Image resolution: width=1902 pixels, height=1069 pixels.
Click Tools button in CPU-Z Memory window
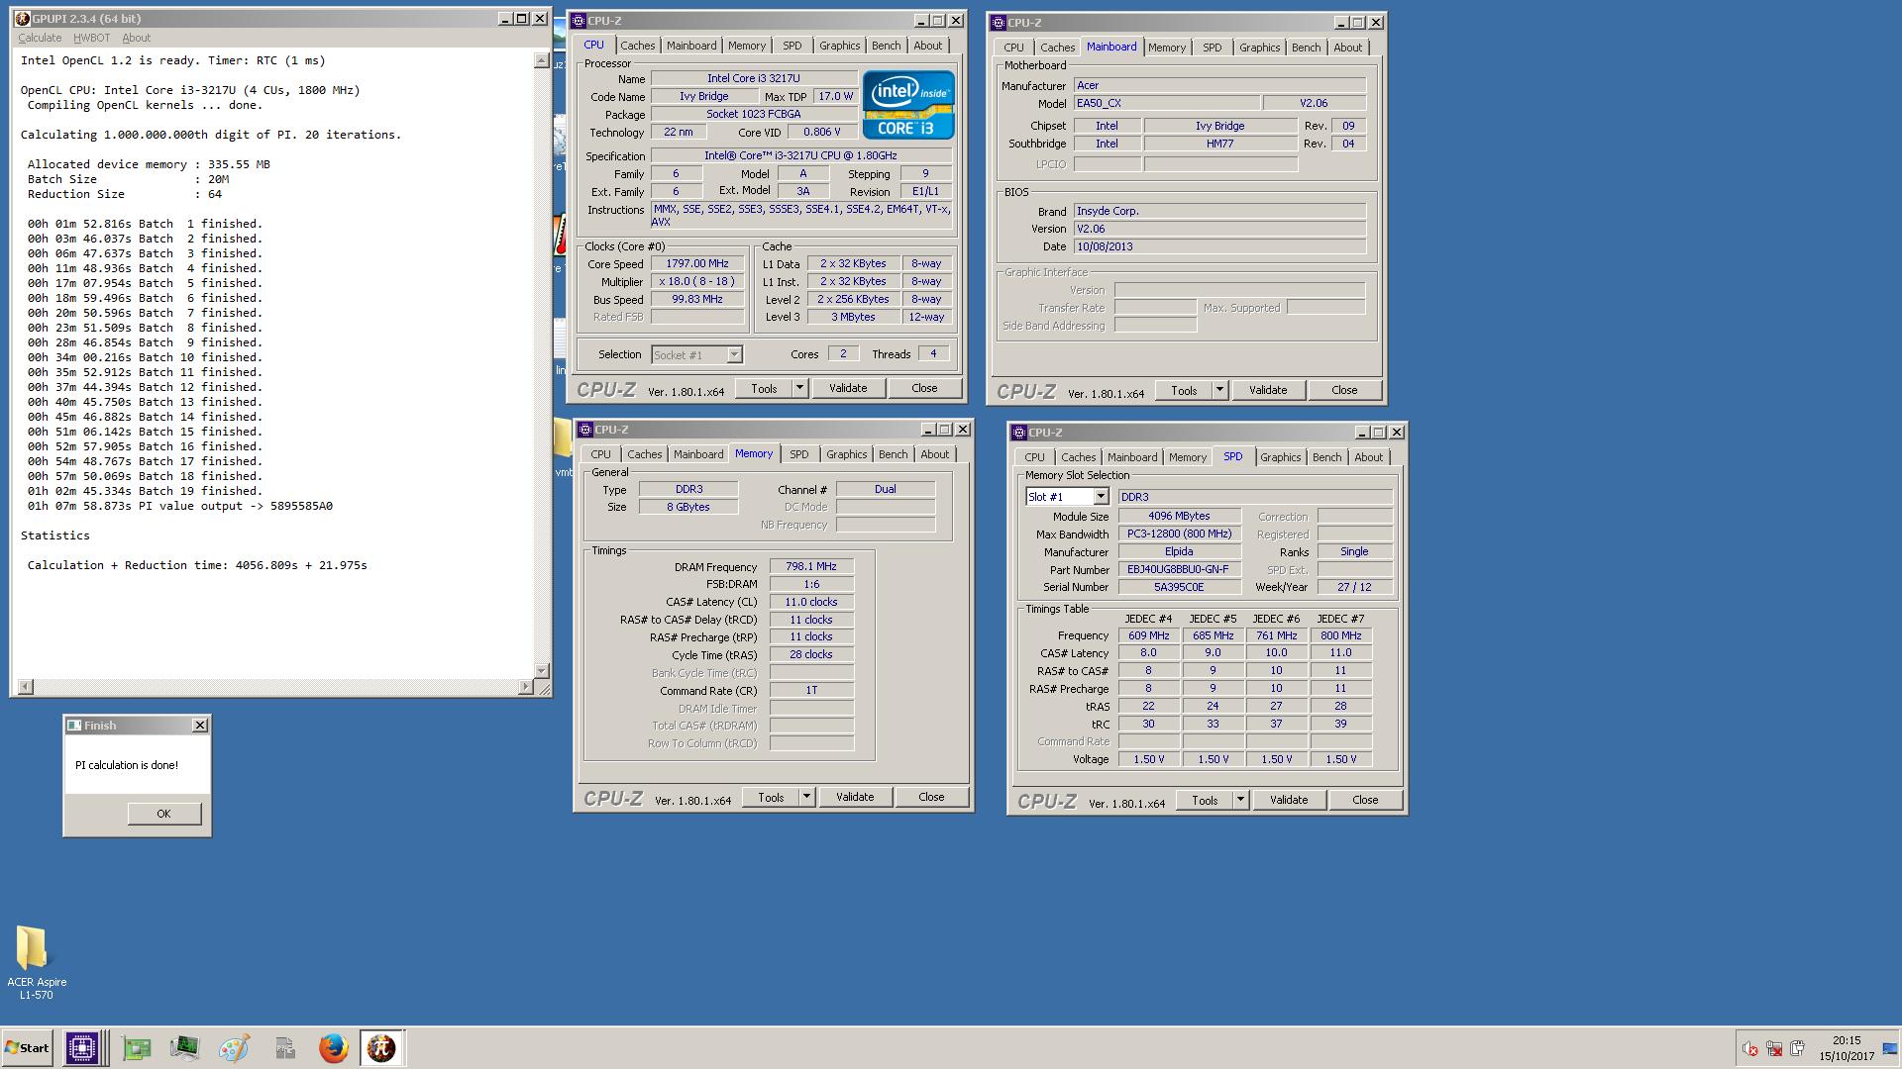(x=771, y=798)
